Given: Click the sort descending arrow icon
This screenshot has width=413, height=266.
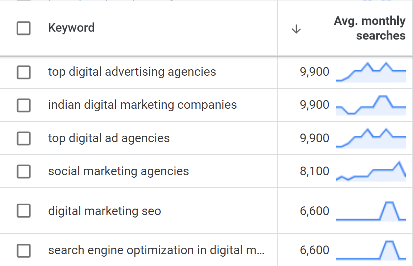Looking at the screenshot, I should point(296,29).
